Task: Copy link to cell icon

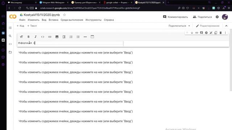Action: [196, 33]
